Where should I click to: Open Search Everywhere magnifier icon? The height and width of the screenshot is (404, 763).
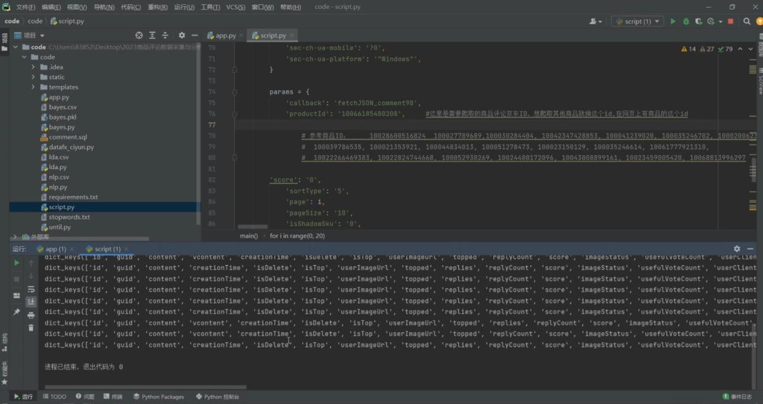point(745,21)
